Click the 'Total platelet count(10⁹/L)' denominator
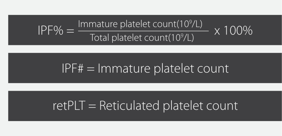The width and height of the screenshot is (282, 136). pyautogui.click(x=142, y=38)
